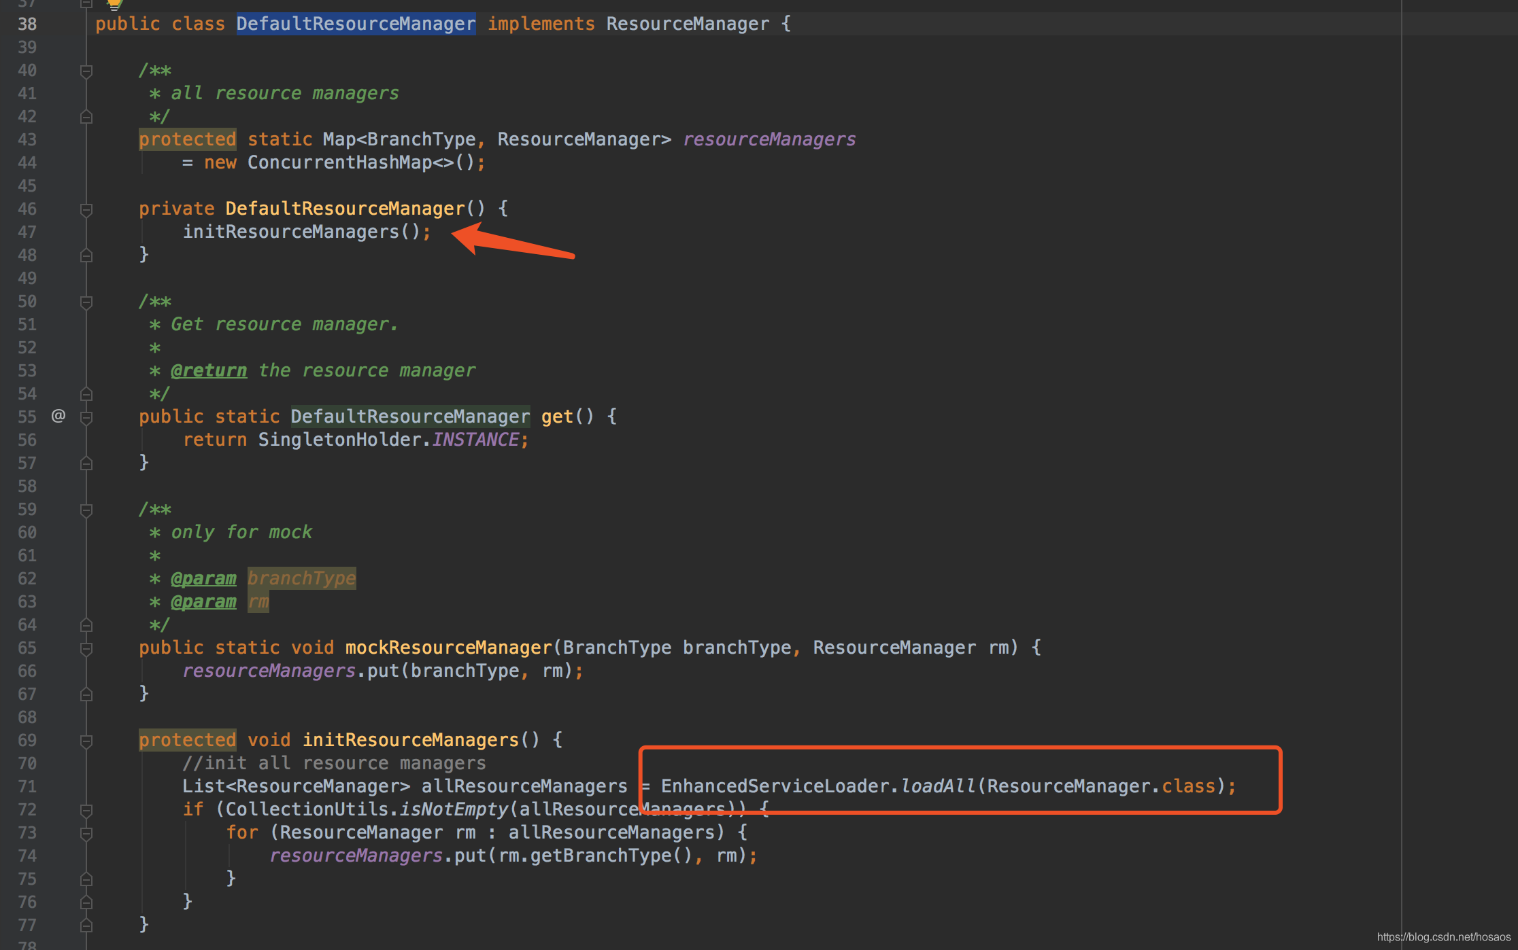
Task: Collapse the if block at line 72
Action: click(x=86, y=810)
